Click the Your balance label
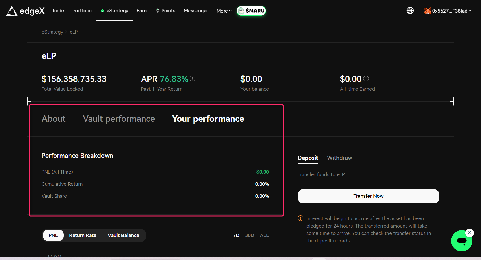481x260 pixels. pyautogui.click(x=254, y=89)
